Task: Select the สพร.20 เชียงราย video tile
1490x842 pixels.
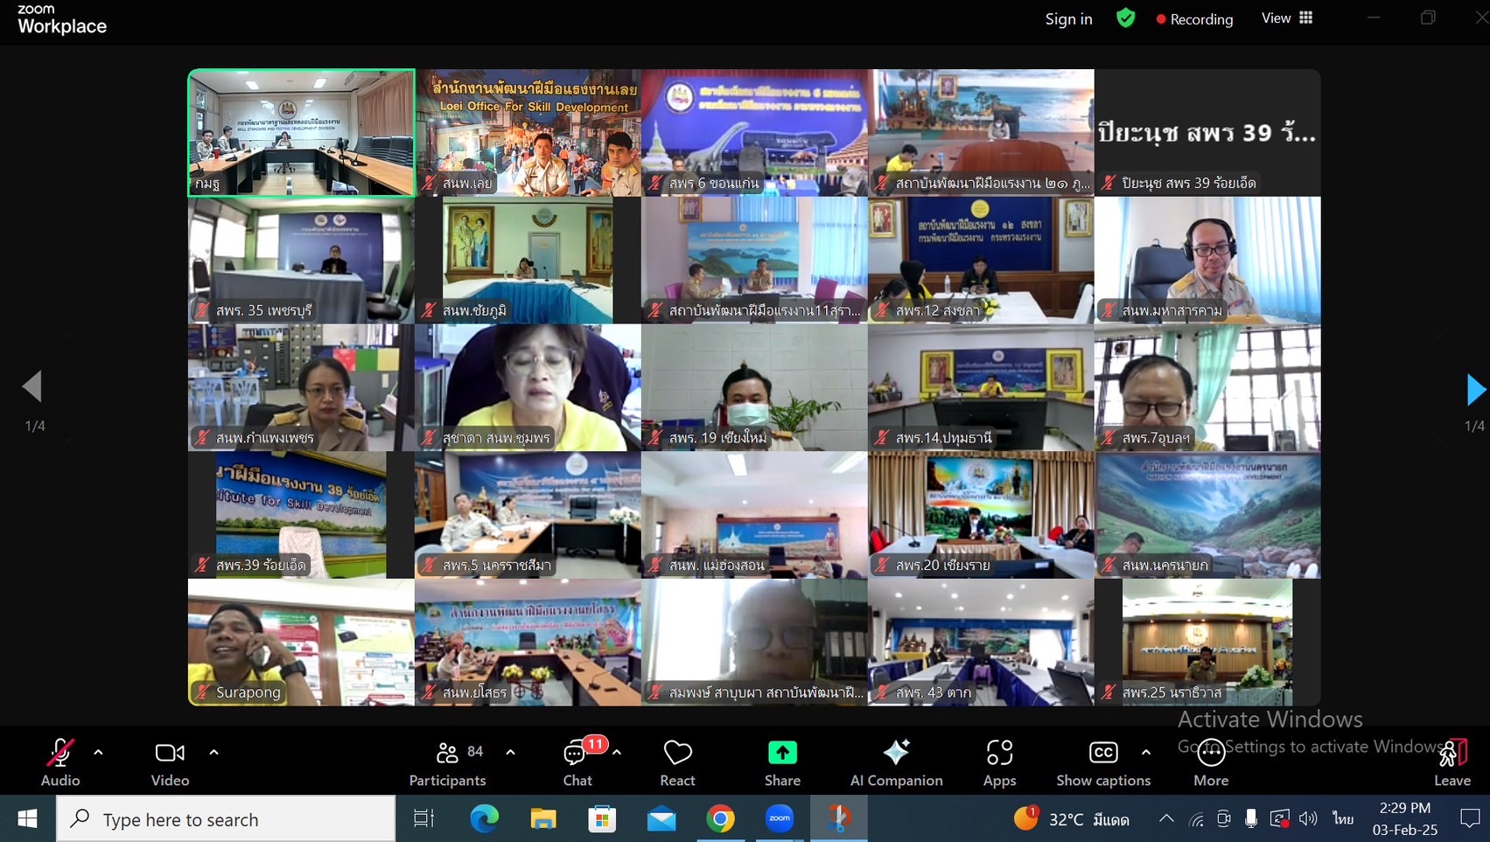Action: (x=981, y=515)
